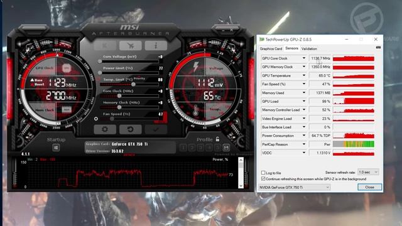
Task: Open the Afterburner information (i) button
Action: coord(156,46)
